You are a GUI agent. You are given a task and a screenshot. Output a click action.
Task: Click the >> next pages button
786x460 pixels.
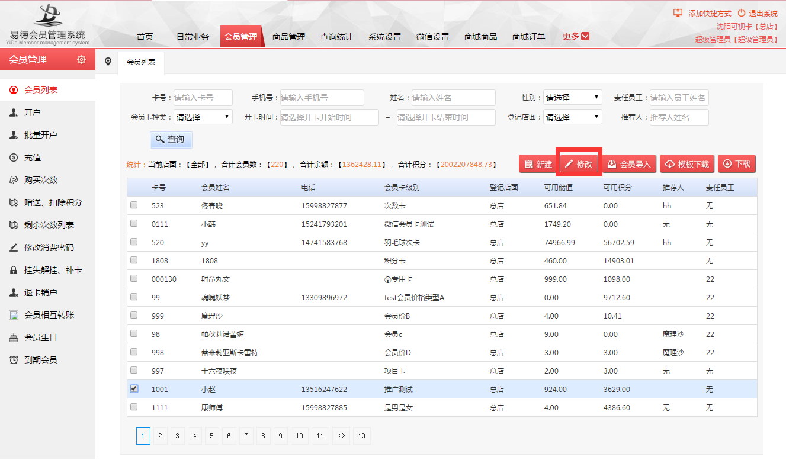[341, 436]
